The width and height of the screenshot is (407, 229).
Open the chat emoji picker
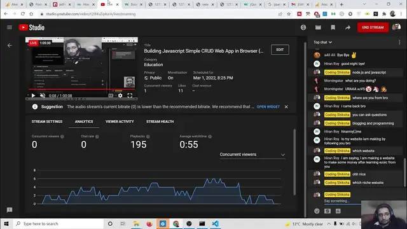click(x=317, y=211)
